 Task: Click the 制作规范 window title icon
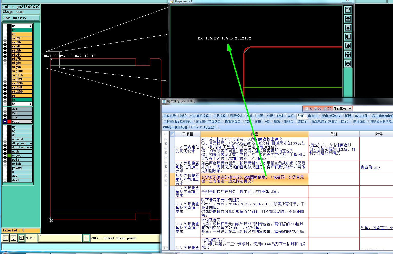164,101
